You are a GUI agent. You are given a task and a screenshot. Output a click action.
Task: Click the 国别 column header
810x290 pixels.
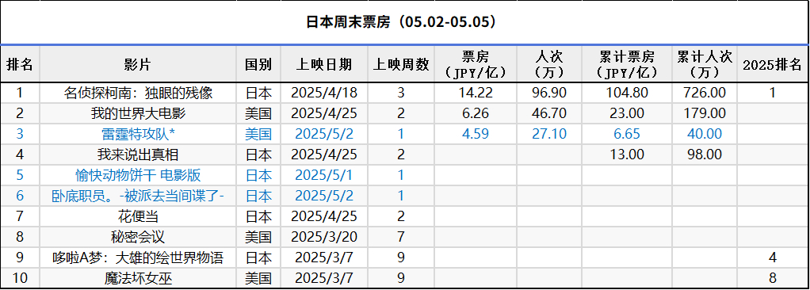tap(258, 64)
